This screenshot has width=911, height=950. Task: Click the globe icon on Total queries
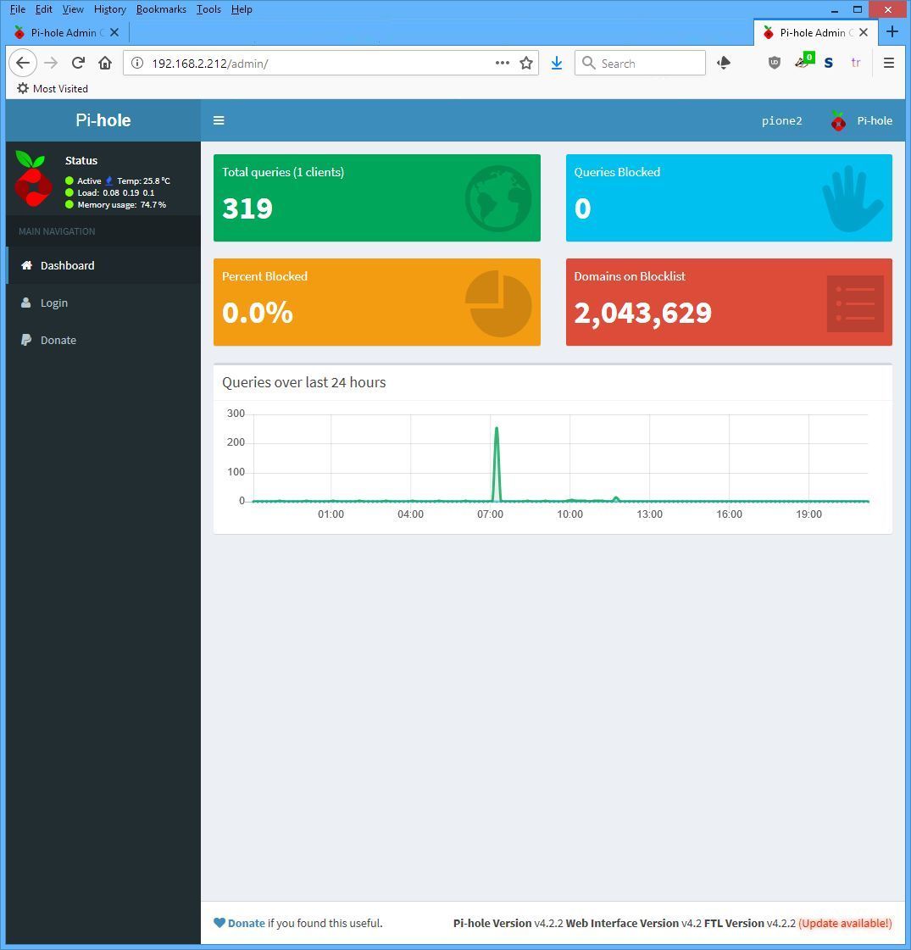pyautogui.click(x=498, y=198)
